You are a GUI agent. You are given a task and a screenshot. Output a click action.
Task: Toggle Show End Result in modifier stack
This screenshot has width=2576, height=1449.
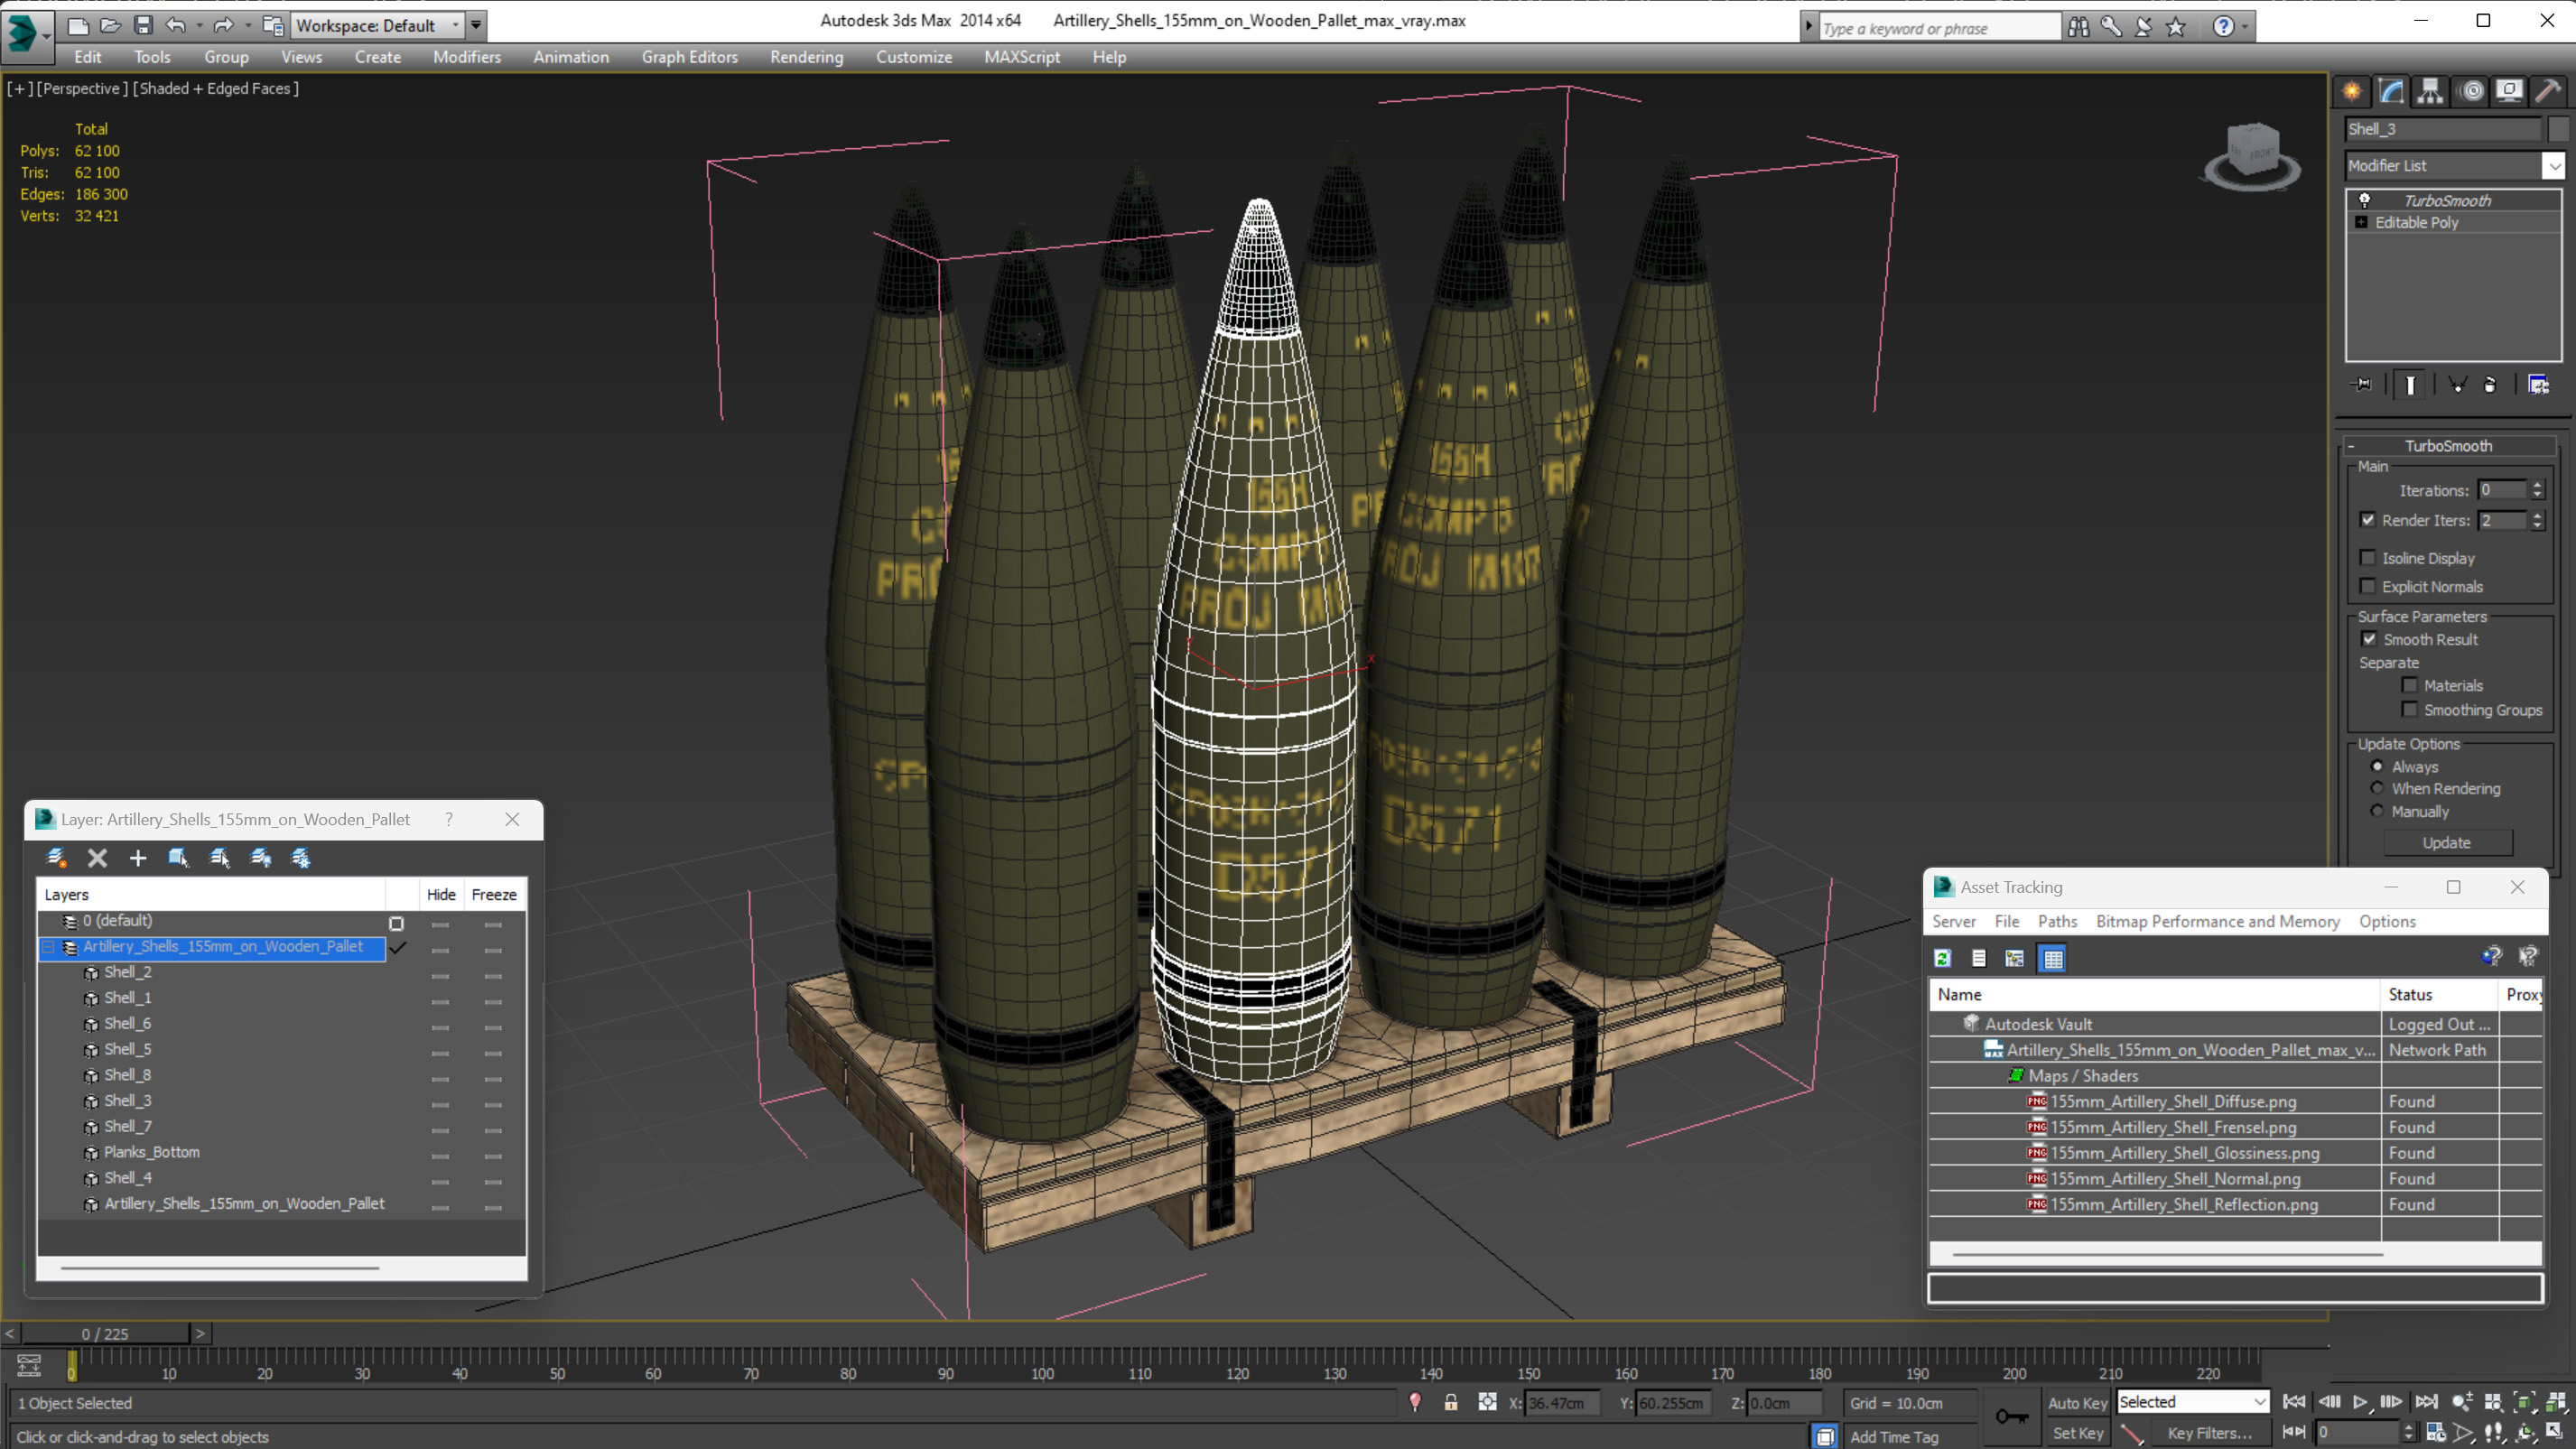[2410, 385]
